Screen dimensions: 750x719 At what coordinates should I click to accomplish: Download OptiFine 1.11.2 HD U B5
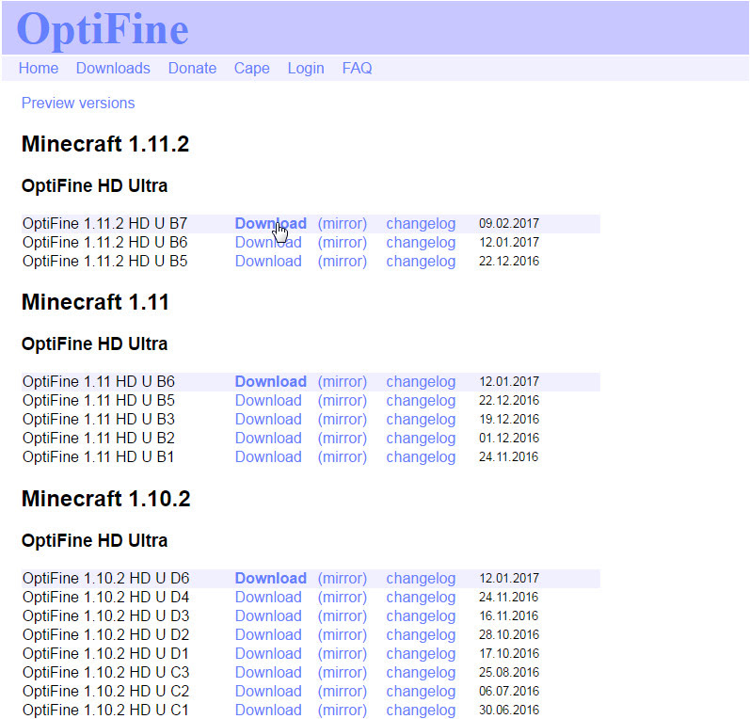click(x=268, y=262)
